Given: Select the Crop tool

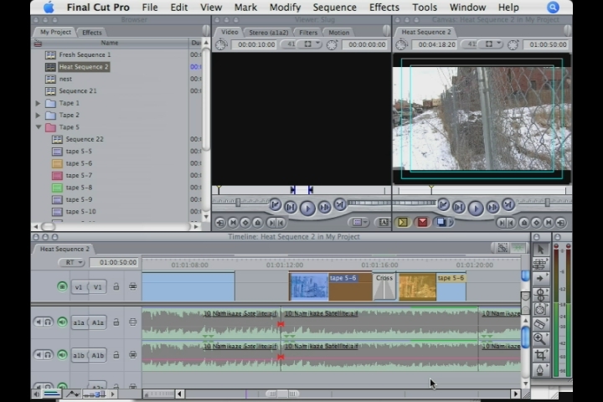Looking at the screenshot, I should (x=540, y=355).
